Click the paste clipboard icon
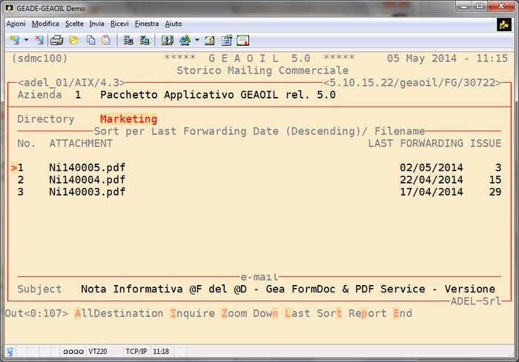 coord(106,40)
